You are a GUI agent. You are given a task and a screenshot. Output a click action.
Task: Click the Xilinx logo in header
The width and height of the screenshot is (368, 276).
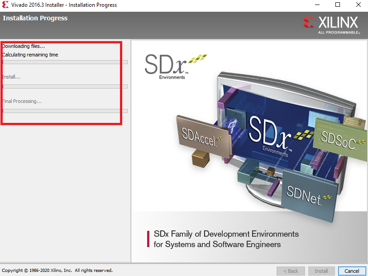click(331, 25)
